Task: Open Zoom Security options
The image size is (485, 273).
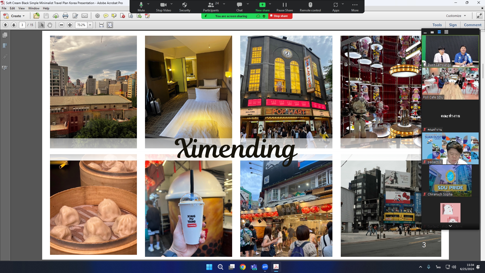Action: [185, 7]
